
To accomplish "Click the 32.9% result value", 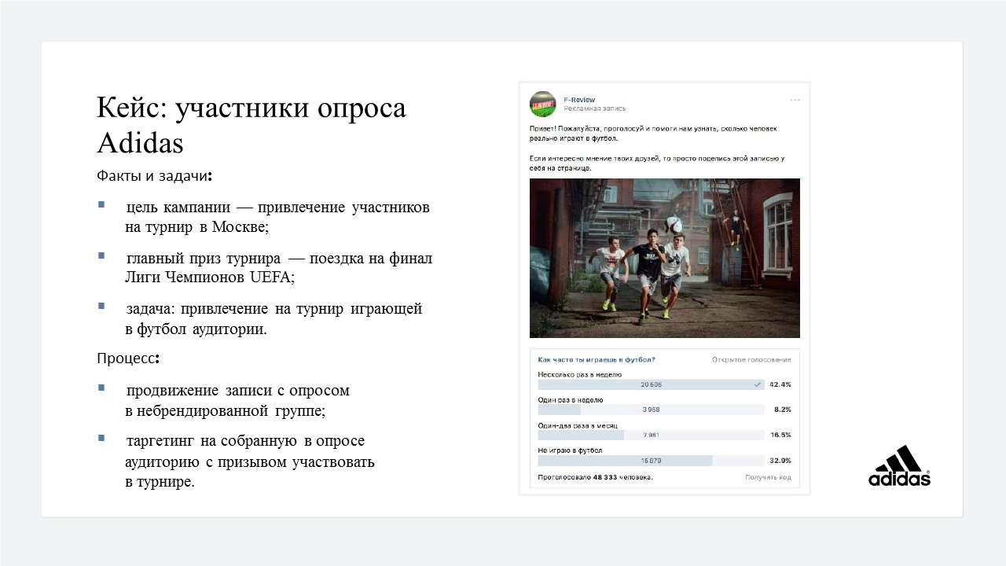I will point(780,460).
